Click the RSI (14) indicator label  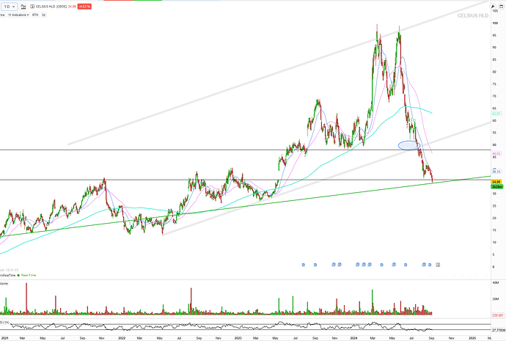click(4, 322)
